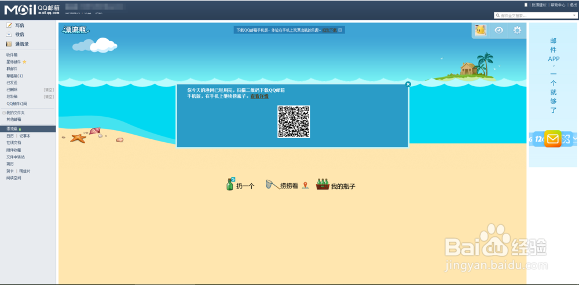Click the 漂流瓶 logo at top left
This screenshot has height=285, width=579.
tap(76, 30)
